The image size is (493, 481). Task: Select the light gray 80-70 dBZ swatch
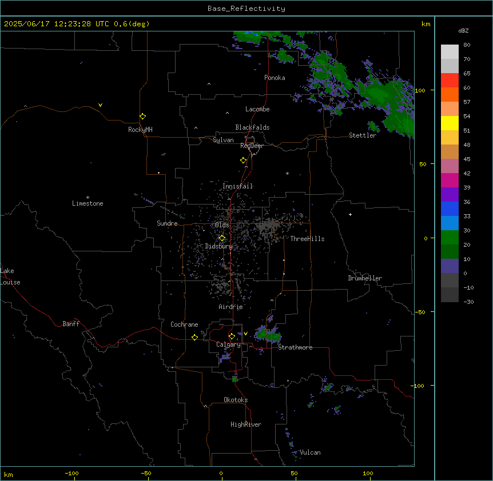point(450,52)
